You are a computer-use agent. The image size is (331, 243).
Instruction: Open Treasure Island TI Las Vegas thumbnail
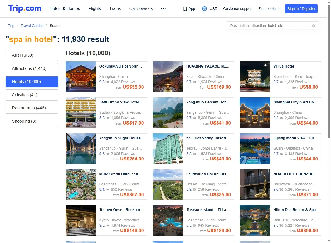(168, 220)
